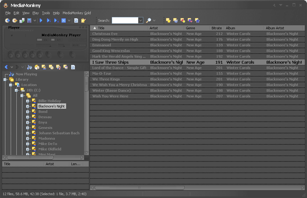Expand the Billie Holiday artist node
Viewport: 307px width, 198px height.
point(28,101)
